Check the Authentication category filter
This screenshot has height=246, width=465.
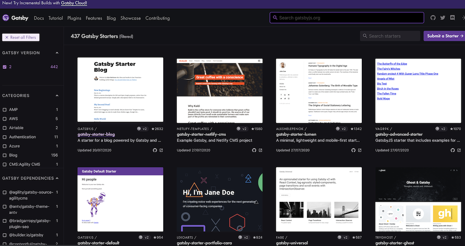click(5, 137)
